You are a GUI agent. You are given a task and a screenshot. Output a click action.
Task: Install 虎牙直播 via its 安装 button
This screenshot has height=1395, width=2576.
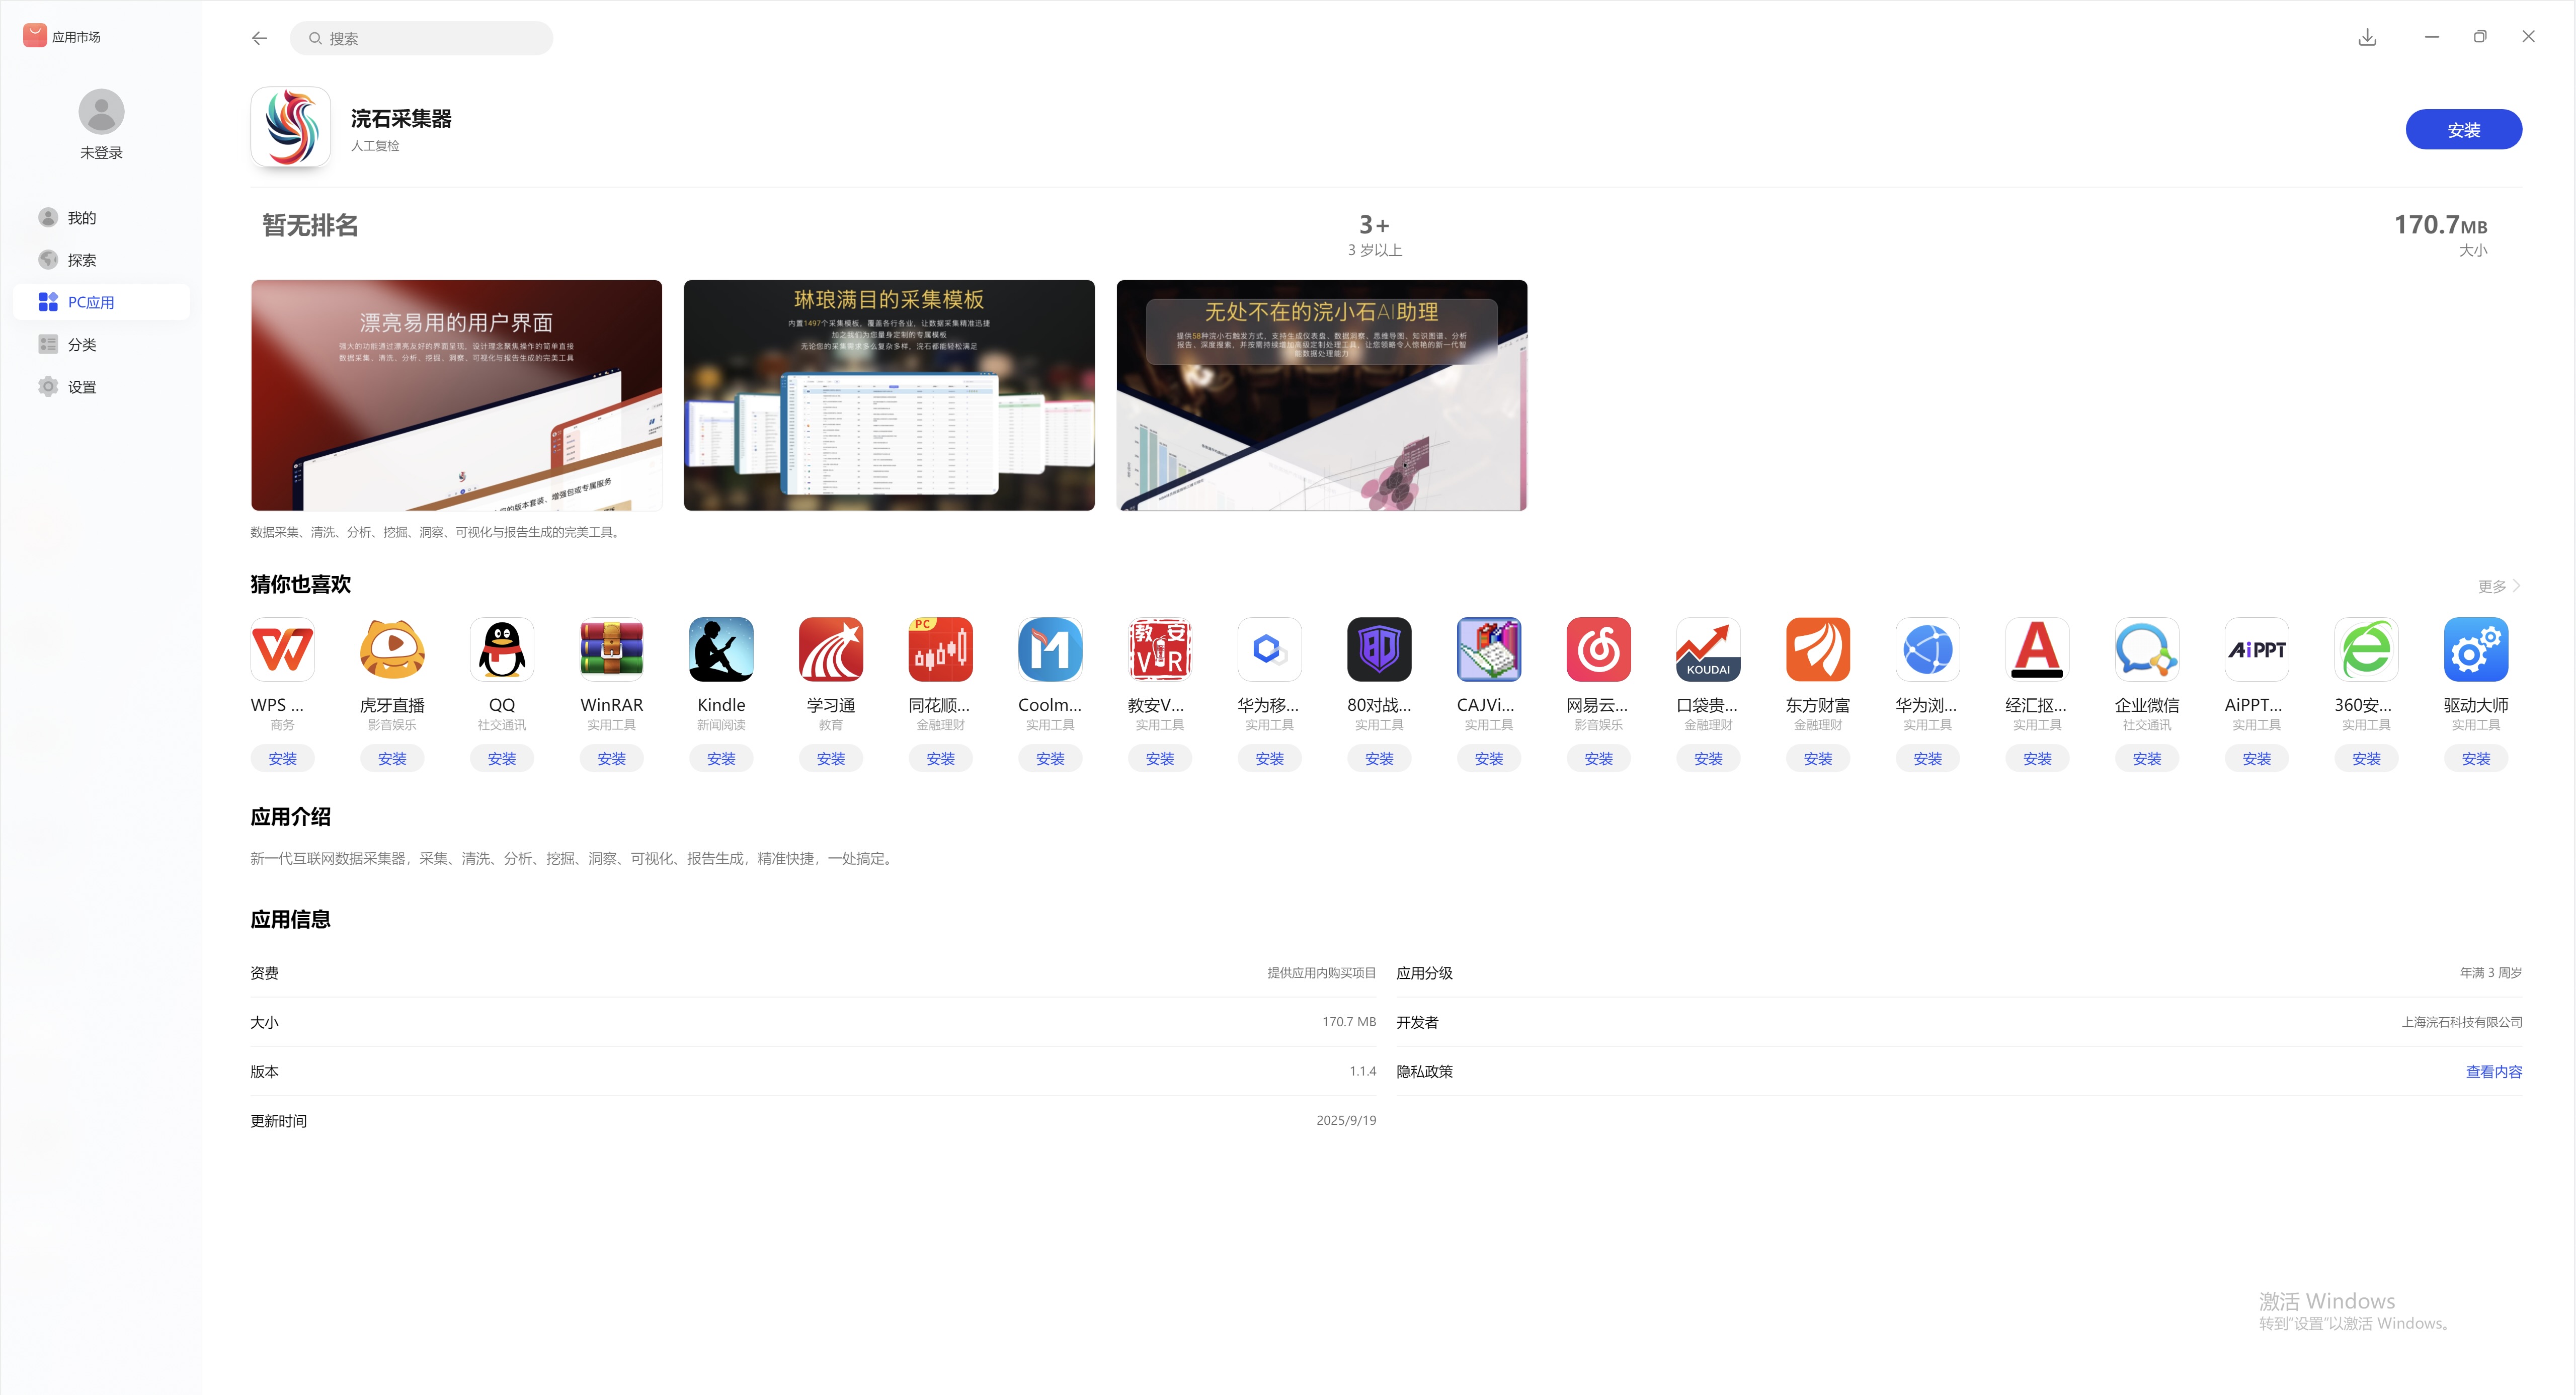point(392,759)
